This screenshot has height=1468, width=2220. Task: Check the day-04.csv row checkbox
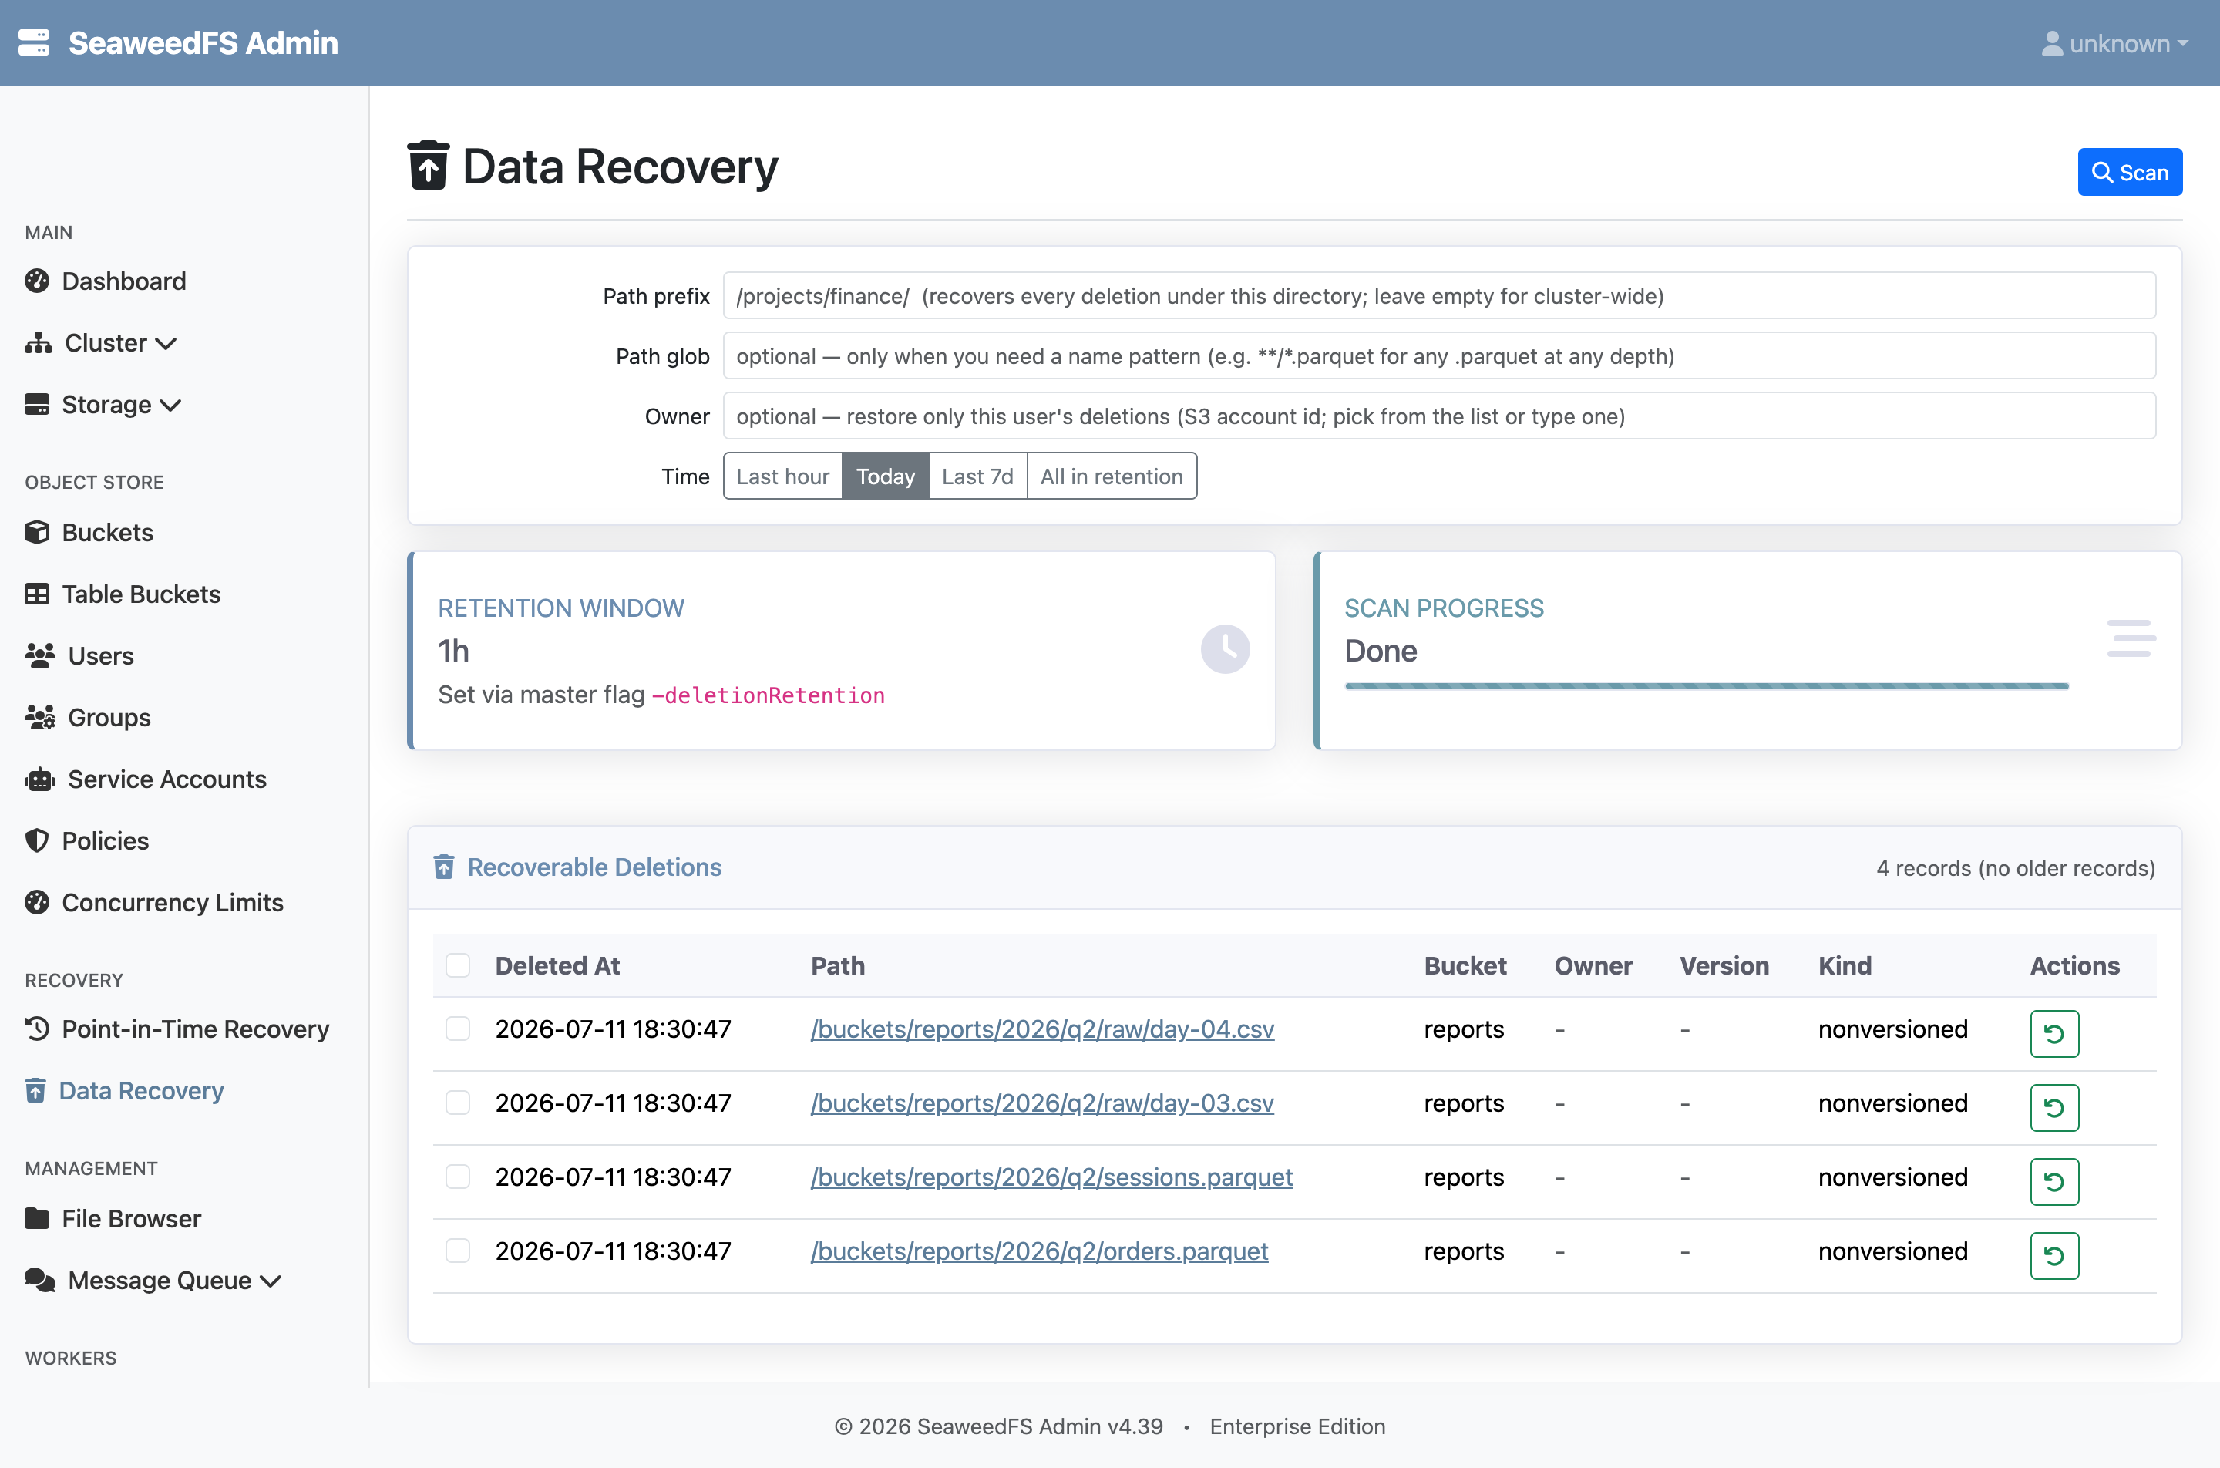[458, 1029]
